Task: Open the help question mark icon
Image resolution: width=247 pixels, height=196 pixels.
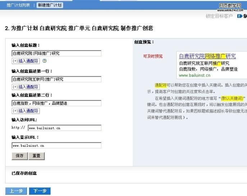Action: pos(45,61)
